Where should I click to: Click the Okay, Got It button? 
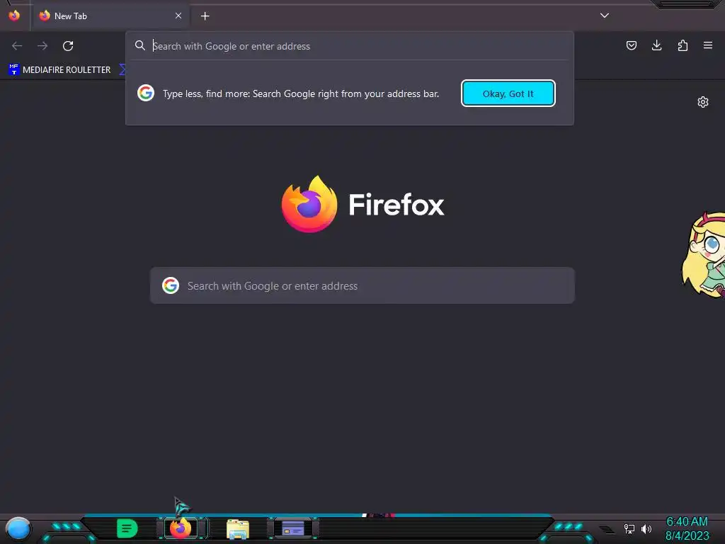(x=508, y=93)
